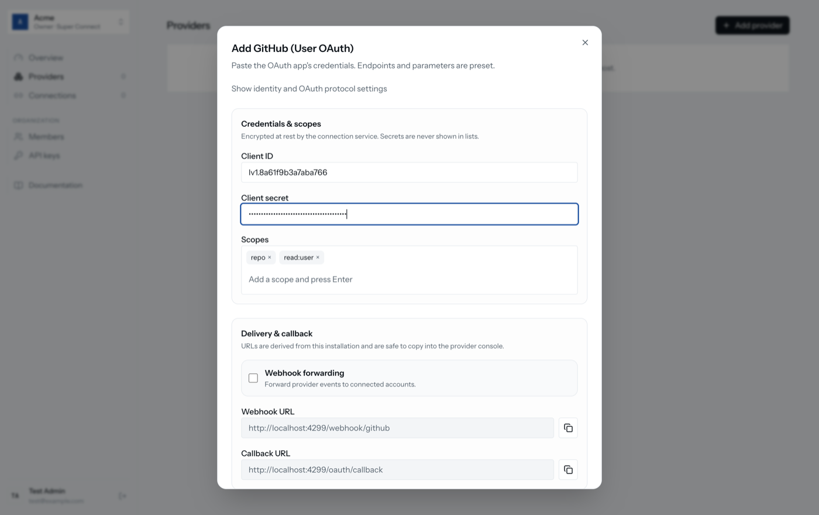Open Overview in the sidebar
The image size is (819, 515).
click(x=69, y=58)
